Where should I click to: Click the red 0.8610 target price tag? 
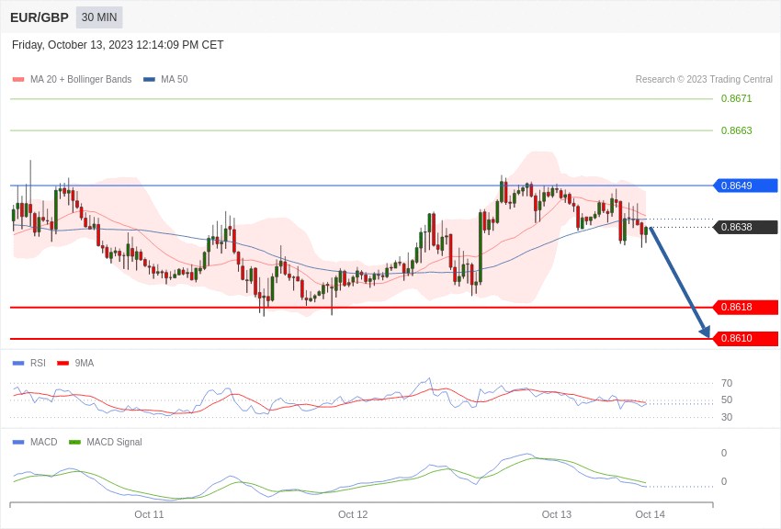point(745,338)
